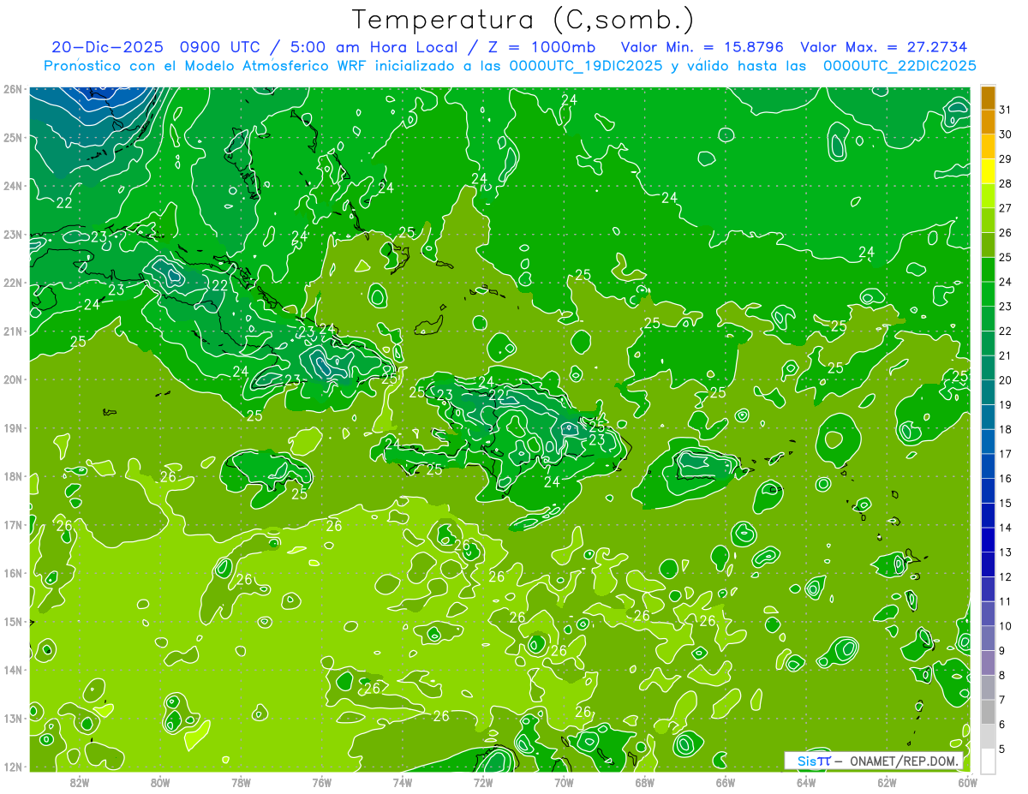
Task: Click the 22N latitude axis label
Action: (12, 283)
